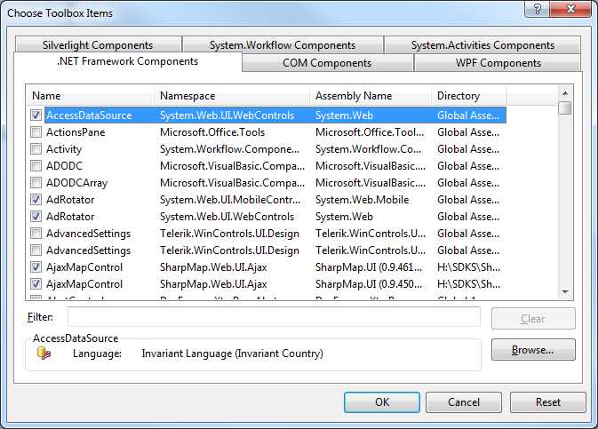Uncheck AjaxMapControl checkbox for SharpMap.UI 0.9.461
This screenshot has height=429, width=598.
click(x=36, y=267)
